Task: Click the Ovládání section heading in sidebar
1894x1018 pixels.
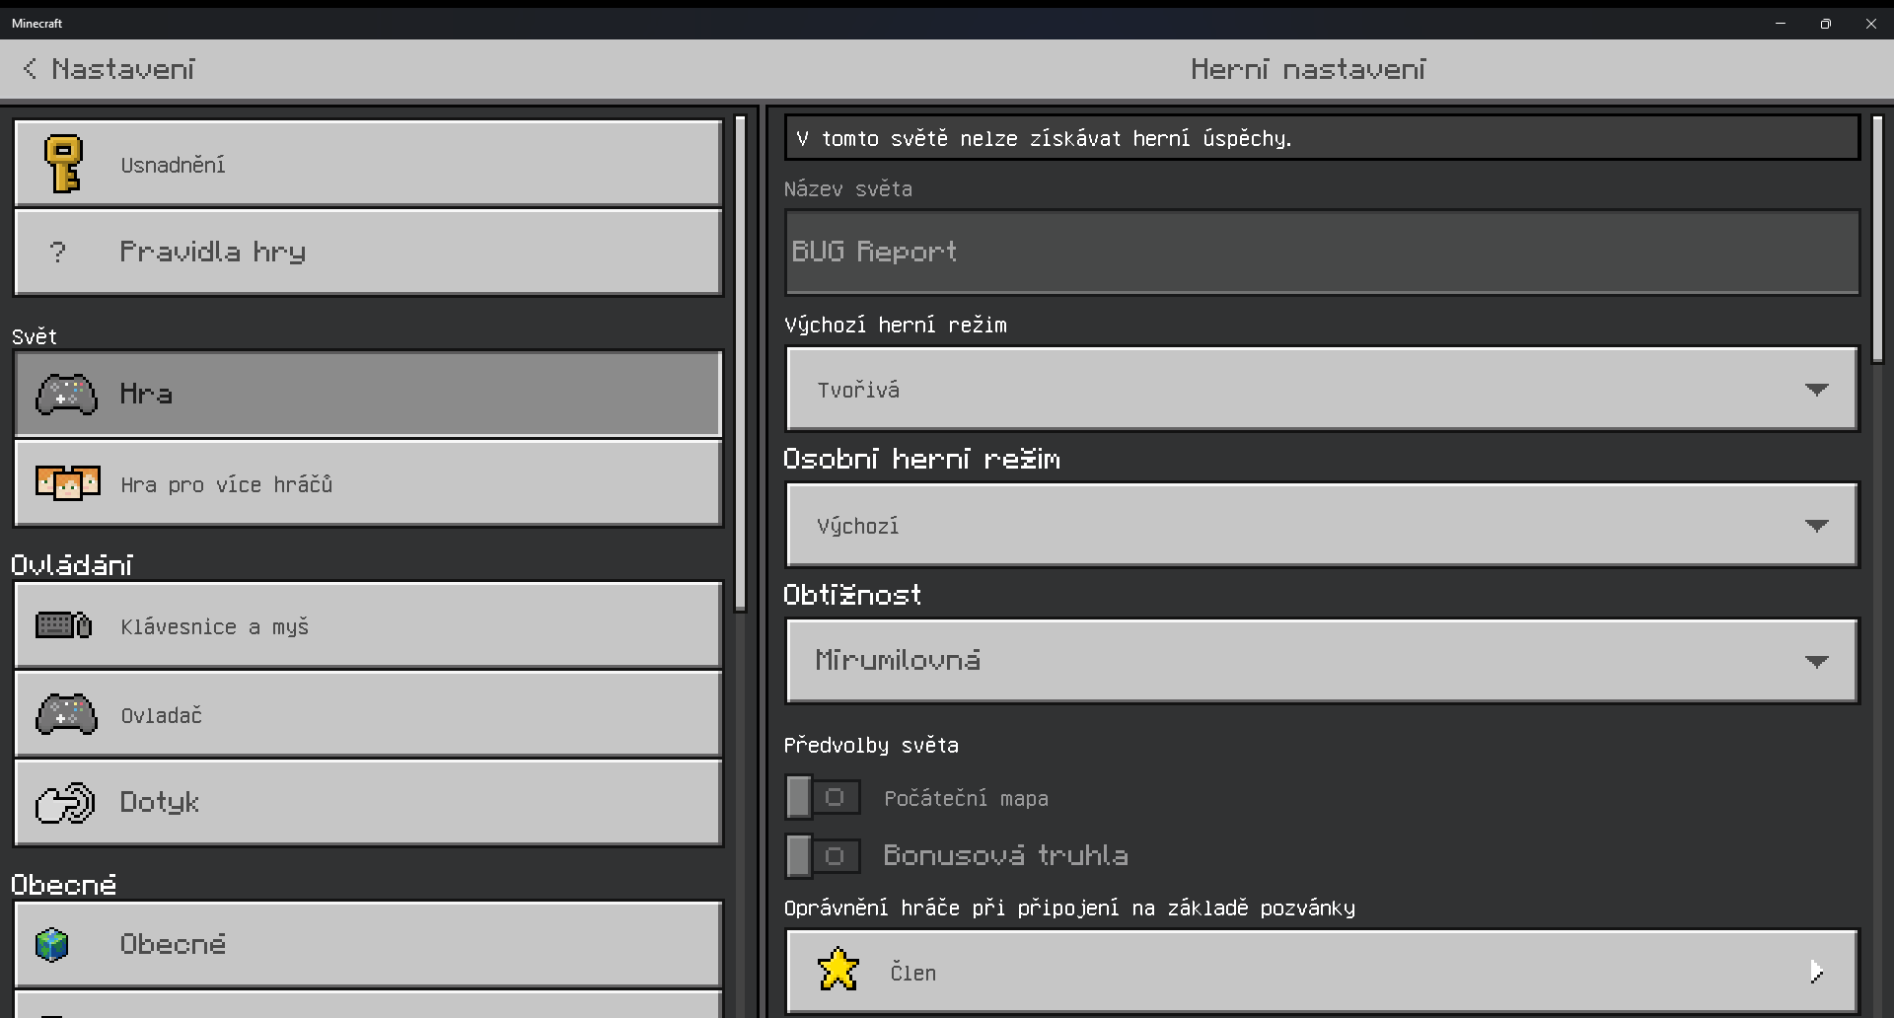Action: [x=72, y=565]
